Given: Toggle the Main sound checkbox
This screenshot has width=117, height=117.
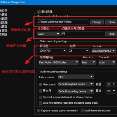Looking at the screenshot, I should [40, 84].
